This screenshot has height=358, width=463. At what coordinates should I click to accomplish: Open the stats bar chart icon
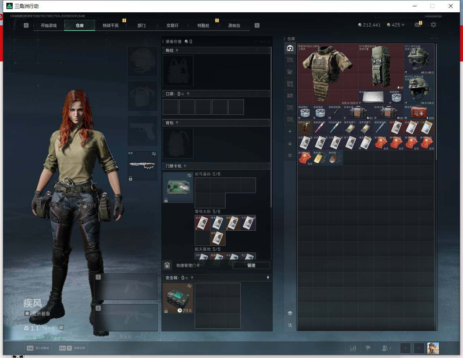point(353,348)
